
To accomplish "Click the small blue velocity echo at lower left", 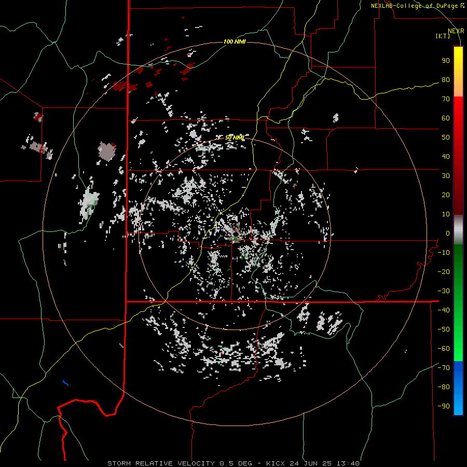I will click(x=65, y=383).
